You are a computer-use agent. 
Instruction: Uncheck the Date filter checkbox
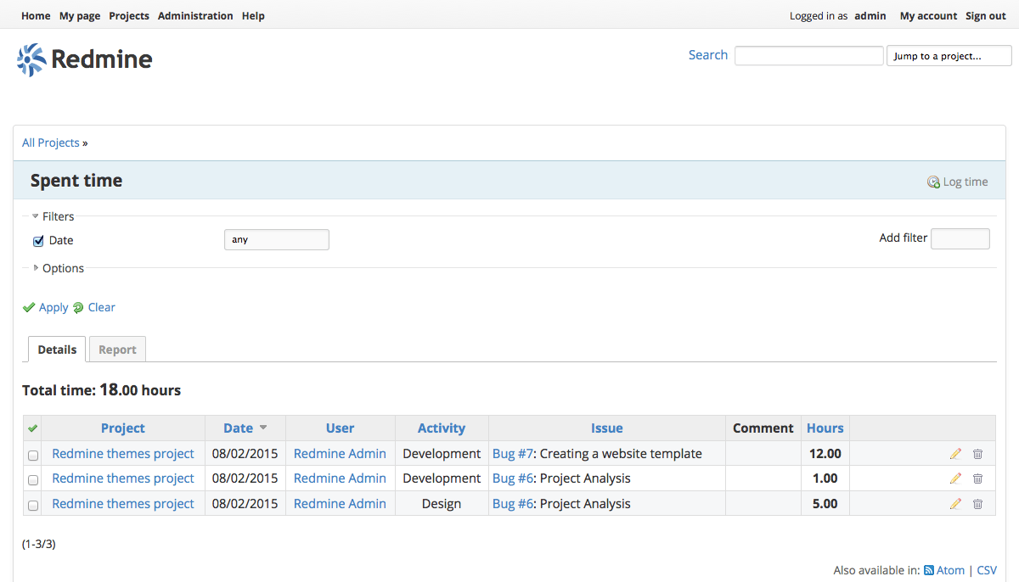[x=38, y=241]
